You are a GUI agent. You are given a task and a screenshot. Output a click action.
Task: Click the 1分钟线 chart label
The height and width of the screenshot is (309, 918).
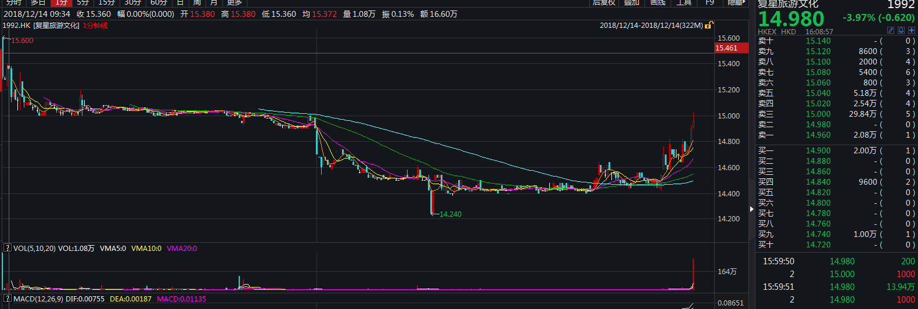95,26
